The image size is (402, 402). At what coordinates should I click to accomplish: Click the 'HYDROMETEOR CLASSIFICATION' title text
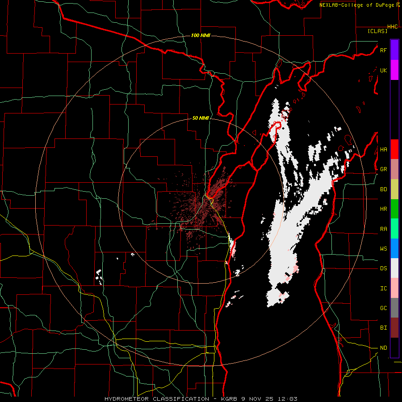point(157,399)
